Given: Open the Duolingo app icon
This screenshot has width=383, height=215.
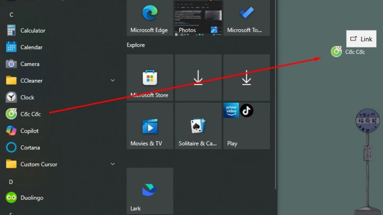Looking at the screenshot, I should pyautogui.click(x=11, y=198).
